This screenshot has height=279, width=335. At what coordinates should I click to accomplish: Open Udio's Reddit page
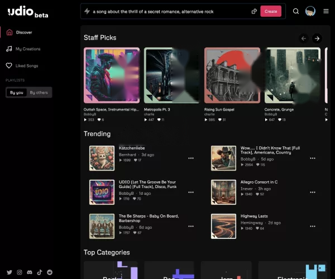point(50,272)
